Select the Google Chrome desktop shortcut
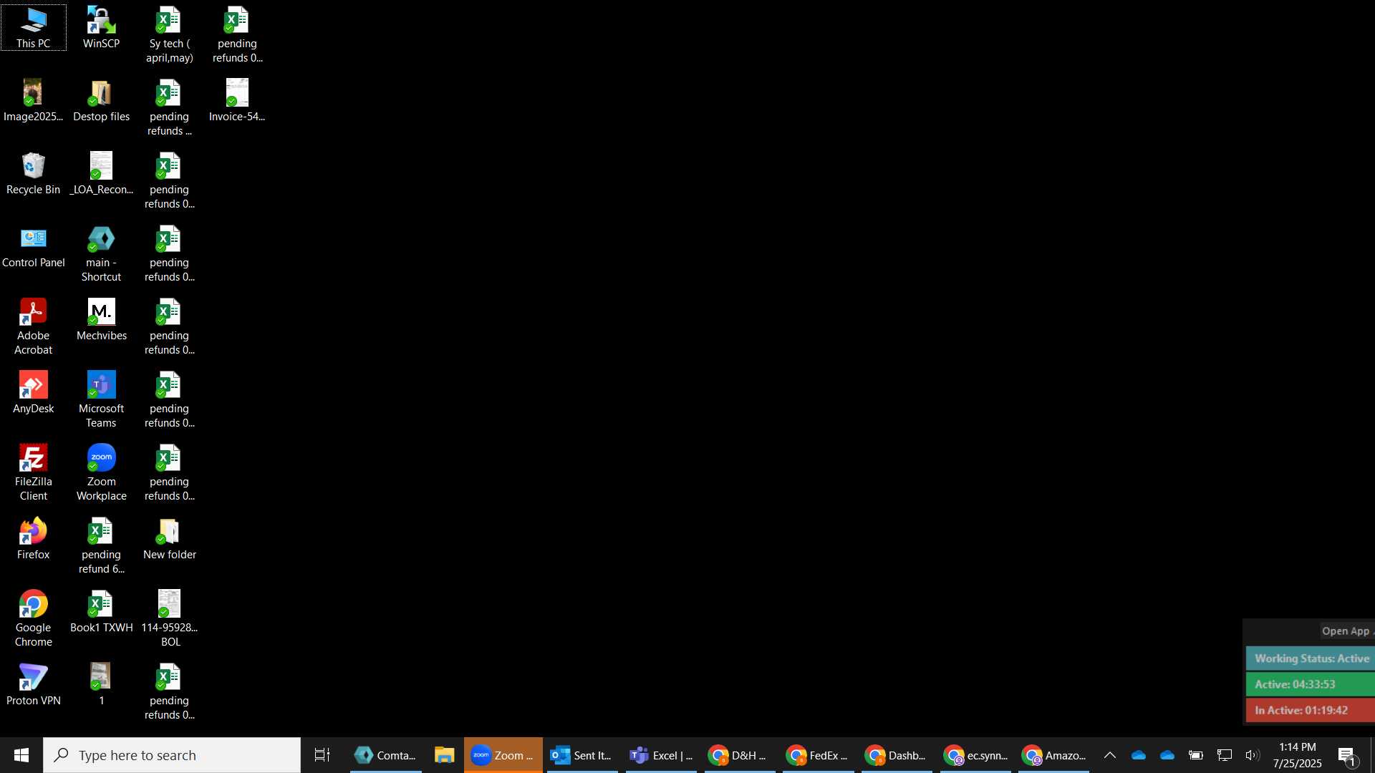 coord(34,619)
